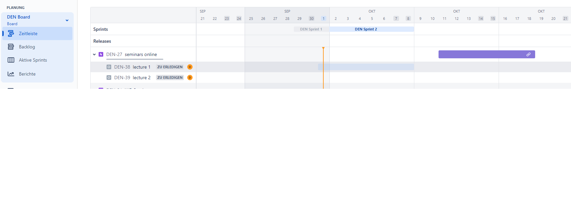Click the purple seminars online epic bar
The width and height of the screenshot is (571, 214).
tap(487, 54)
